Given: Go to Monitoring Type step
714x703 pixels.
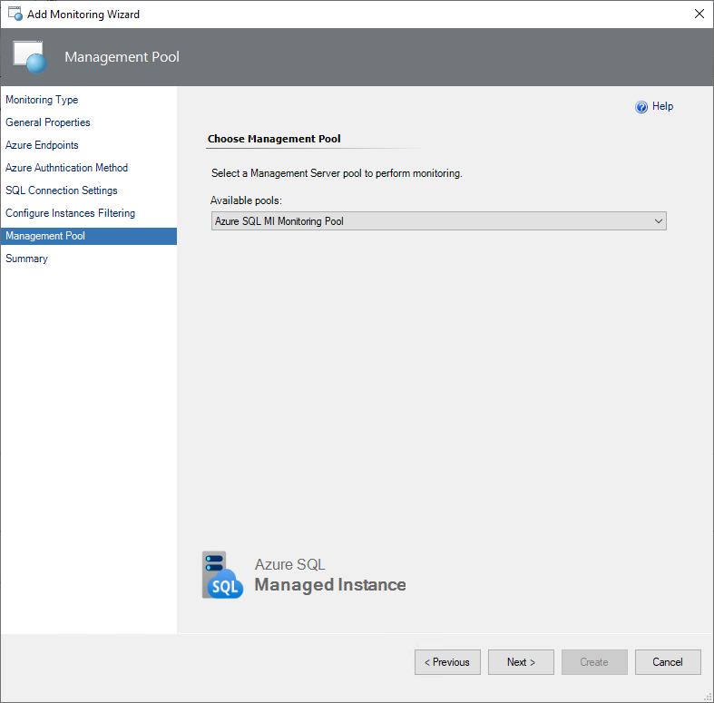Looking at the screenshot, I should pyautogui.click(x=42, y=100).
